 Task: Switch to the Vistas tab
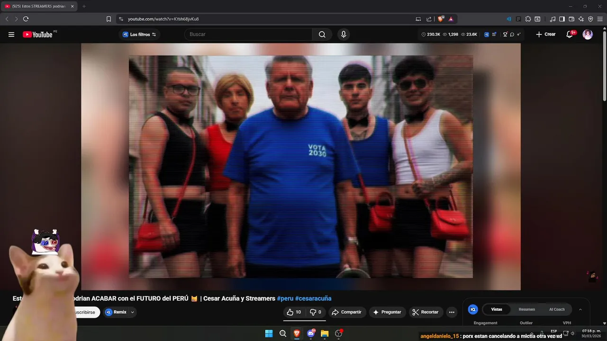pyautogui.click(x=497, y=309)
